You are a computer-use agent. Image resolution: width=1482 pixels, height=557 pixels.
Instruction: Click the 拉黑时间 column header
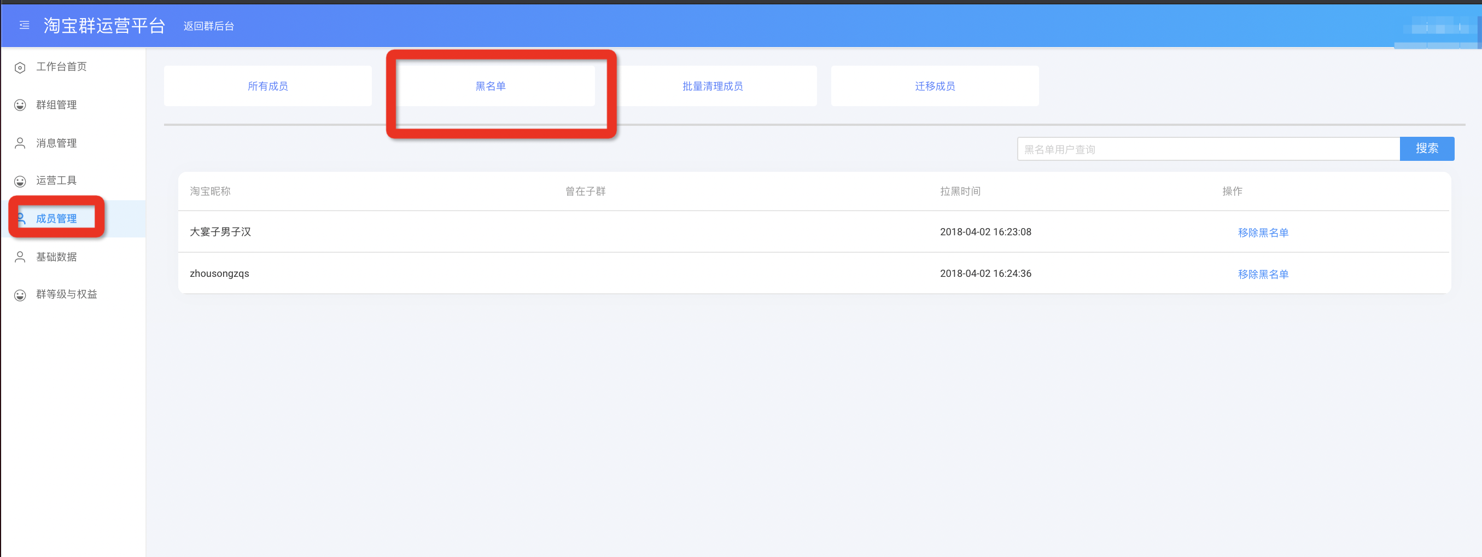click(x=960, y=191)
